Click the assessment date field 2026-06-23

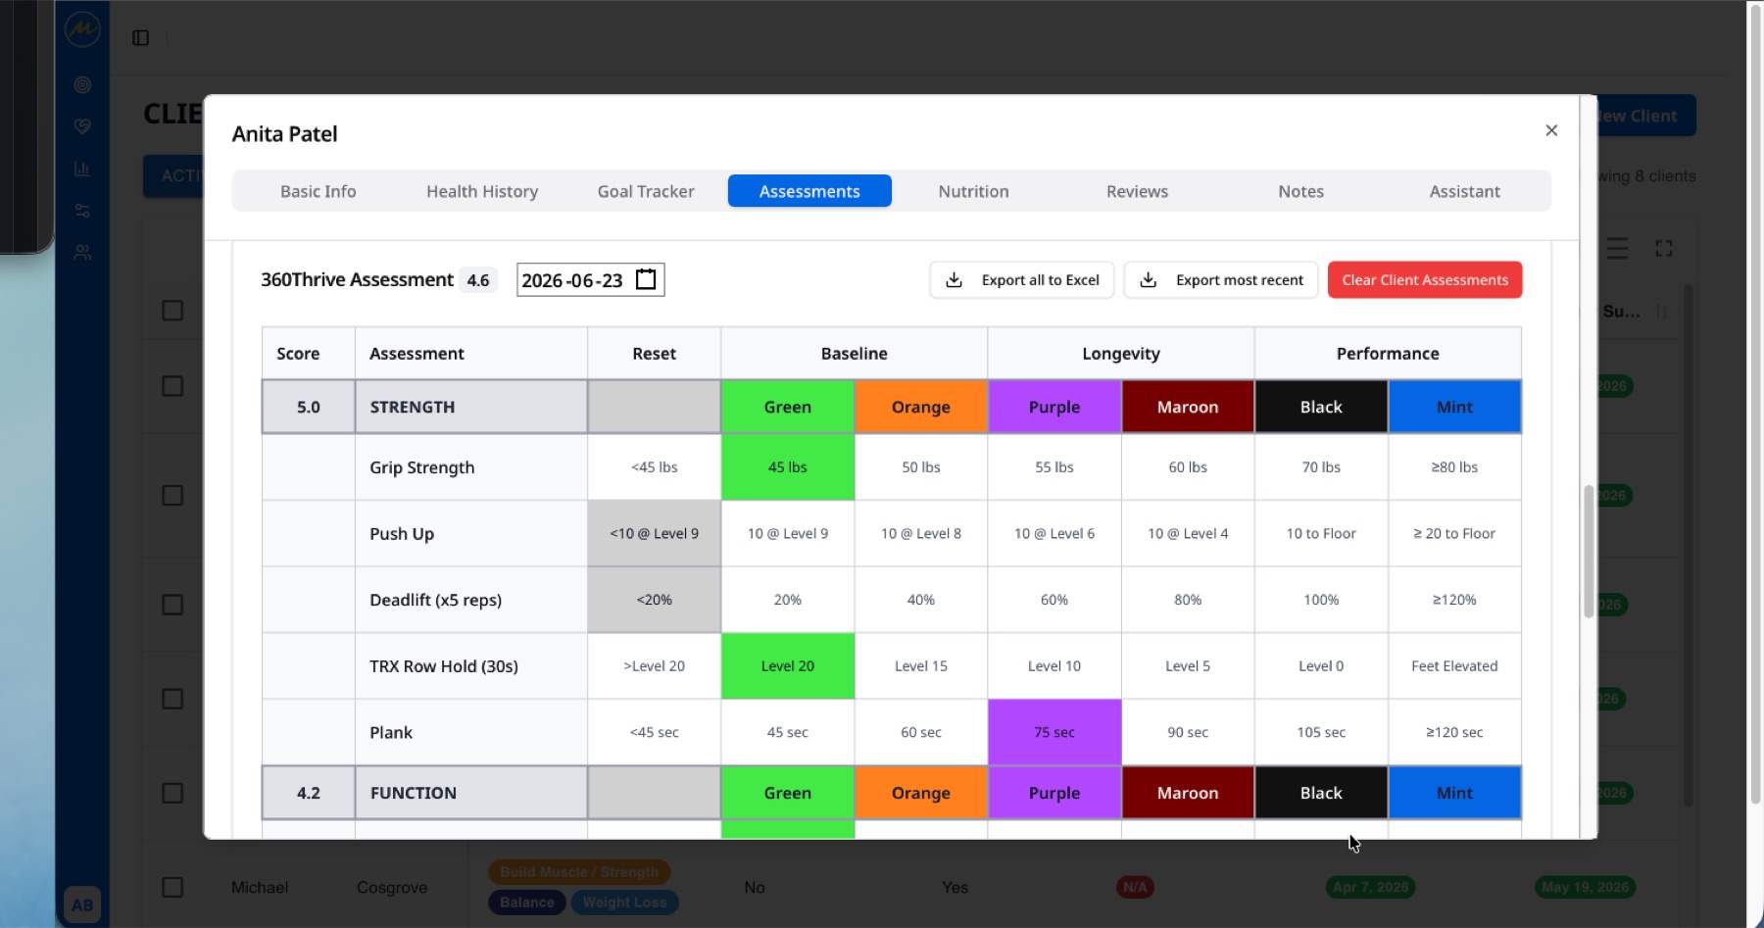pos(590,280)
